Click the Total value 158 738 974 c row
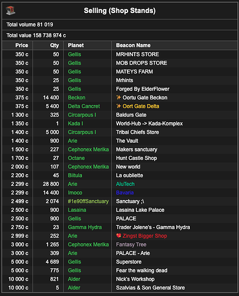 coord(120,36)
